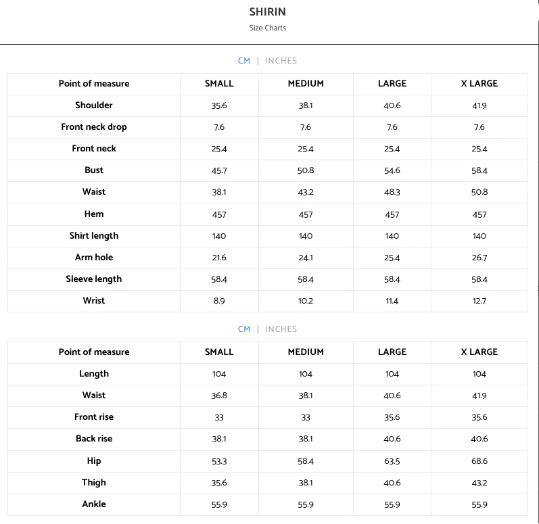This screenshot has height=524, width=539.
Task: Click the Size Charts subtitle
Action: tap(267, 28)
